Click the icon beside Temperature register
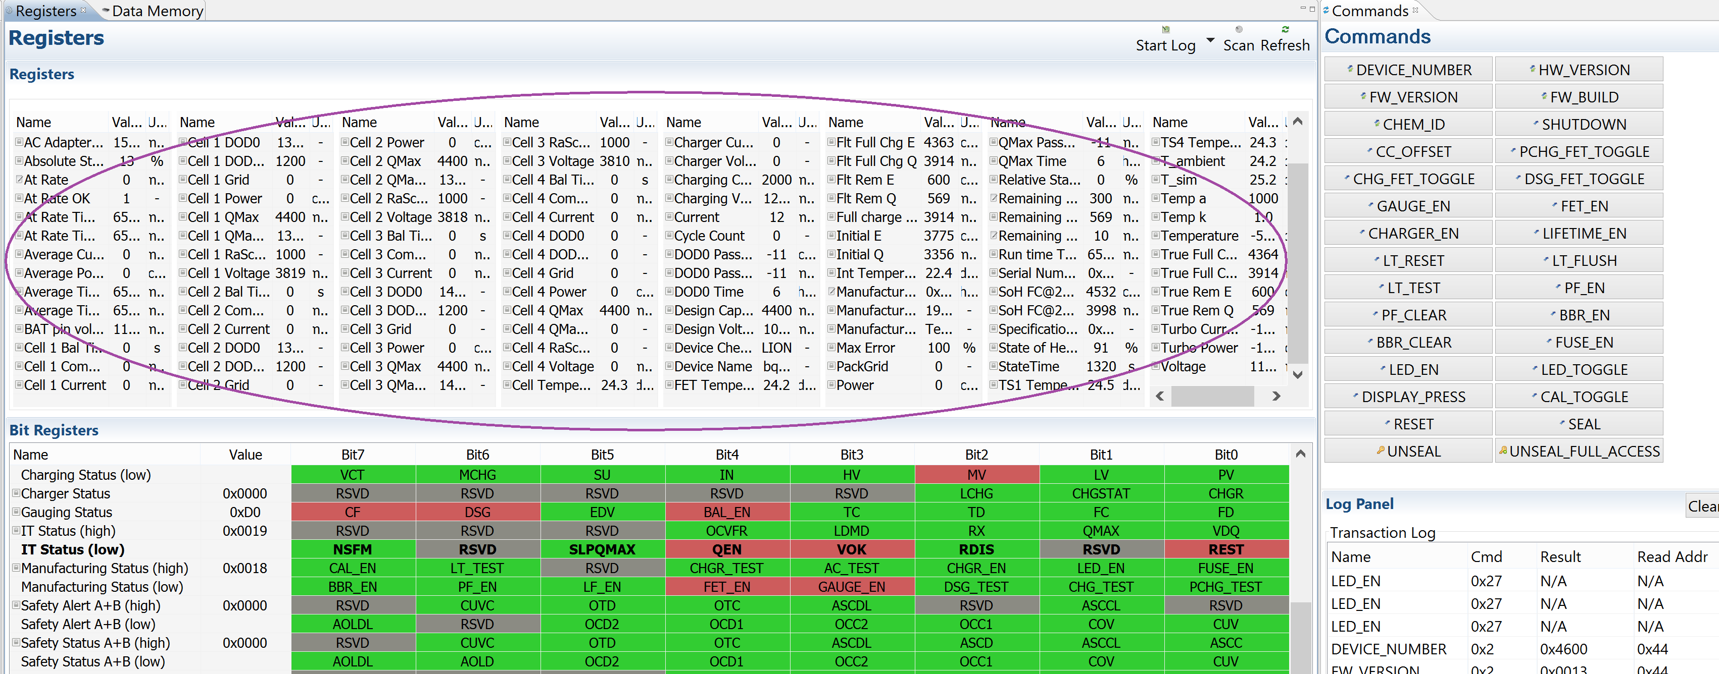 (1156, 235)
